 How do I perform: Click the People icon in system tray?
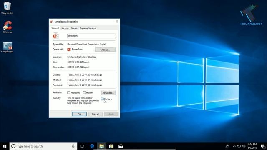pyautogui.click(x=227, y=146)
